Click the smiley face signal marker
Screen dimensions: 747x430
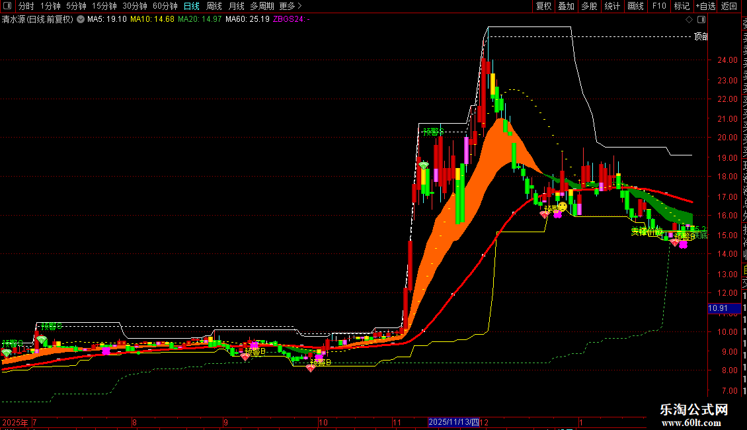563,206
